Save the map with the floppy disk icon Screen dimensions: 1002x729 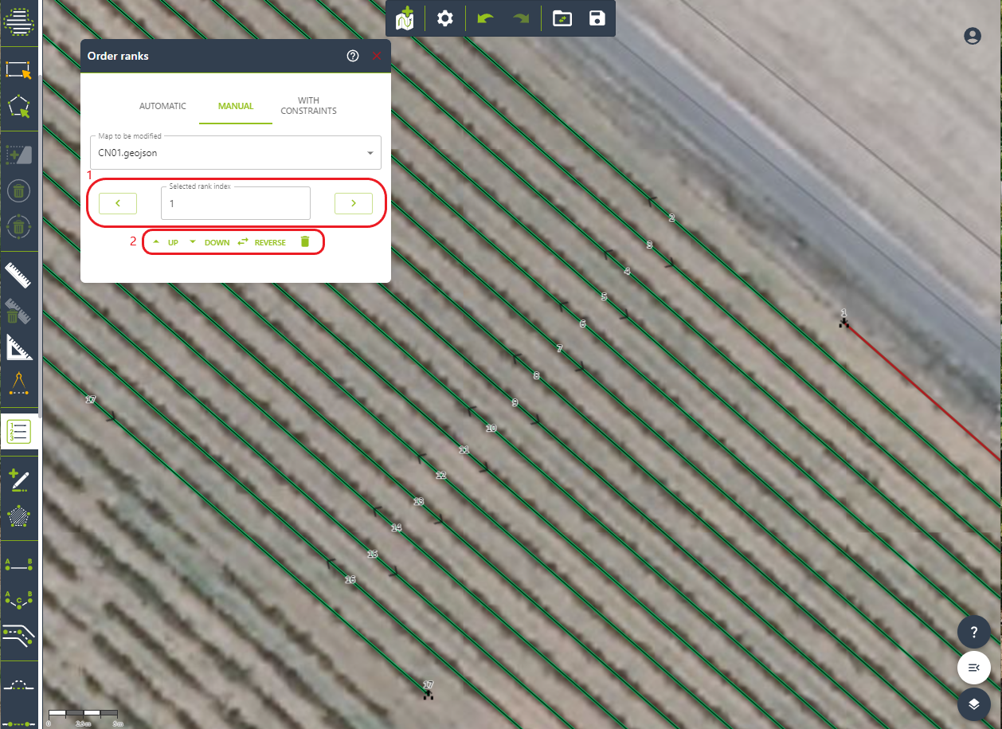[597, 18]
